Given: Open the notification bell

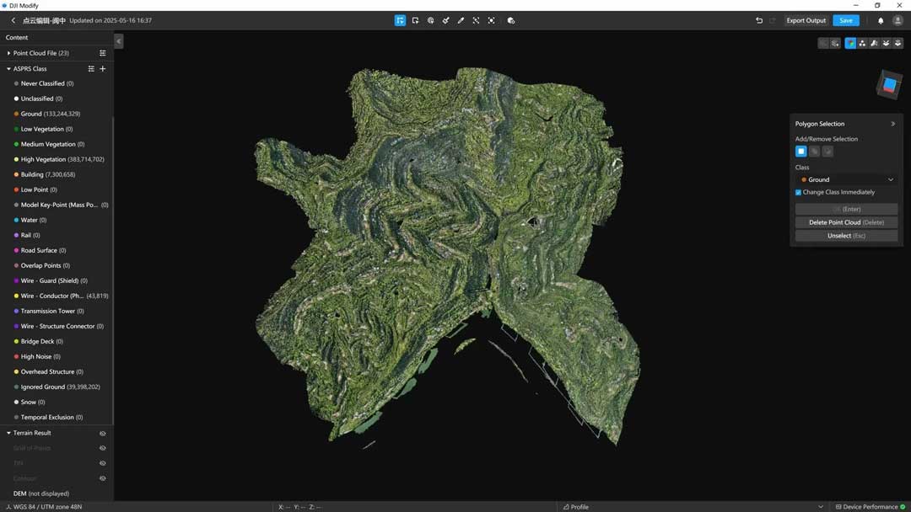Looking at the screenshot, I should [880, 20].
